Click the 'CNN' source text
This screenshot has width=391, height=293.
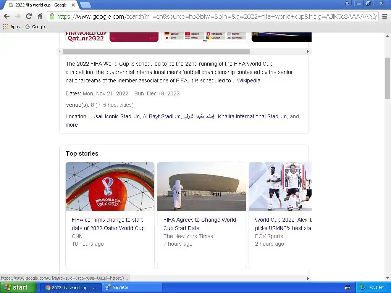(77, 236)
